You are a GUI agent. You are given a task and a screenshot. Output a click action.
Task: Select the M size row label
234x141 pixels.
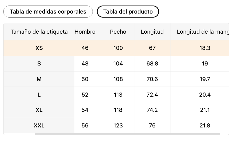click(39, 79)
